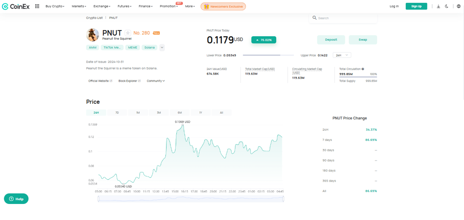Open the 24H price range dropdown
The width and height of the screenshot is (464, 220).
(341, 55)
